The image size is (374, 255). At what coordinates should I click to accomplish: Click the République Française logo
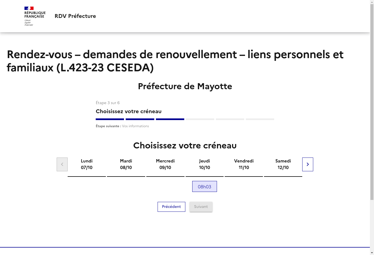click(x=35, y=16)
